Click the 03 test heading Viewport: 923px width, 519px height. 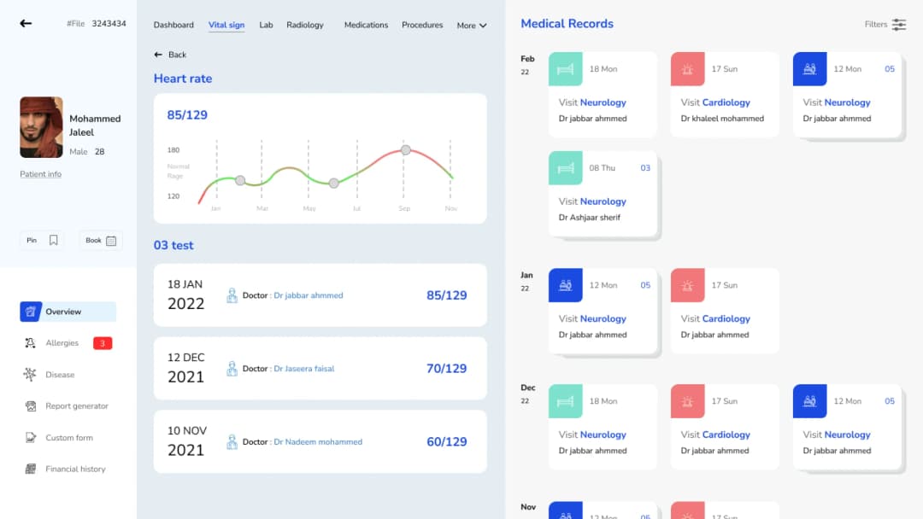click(173, 245)
